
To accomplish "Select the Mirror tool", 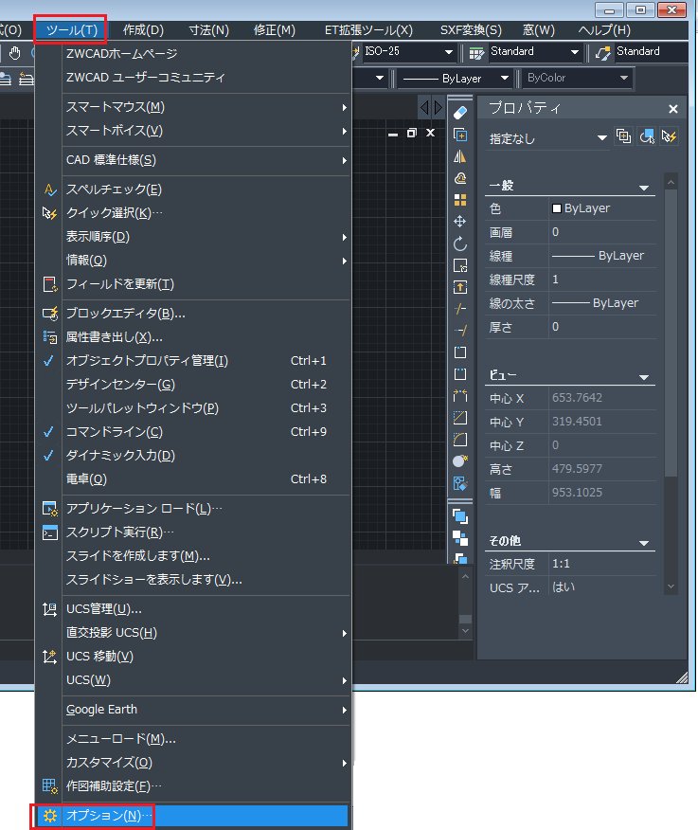I will [460, 156].
